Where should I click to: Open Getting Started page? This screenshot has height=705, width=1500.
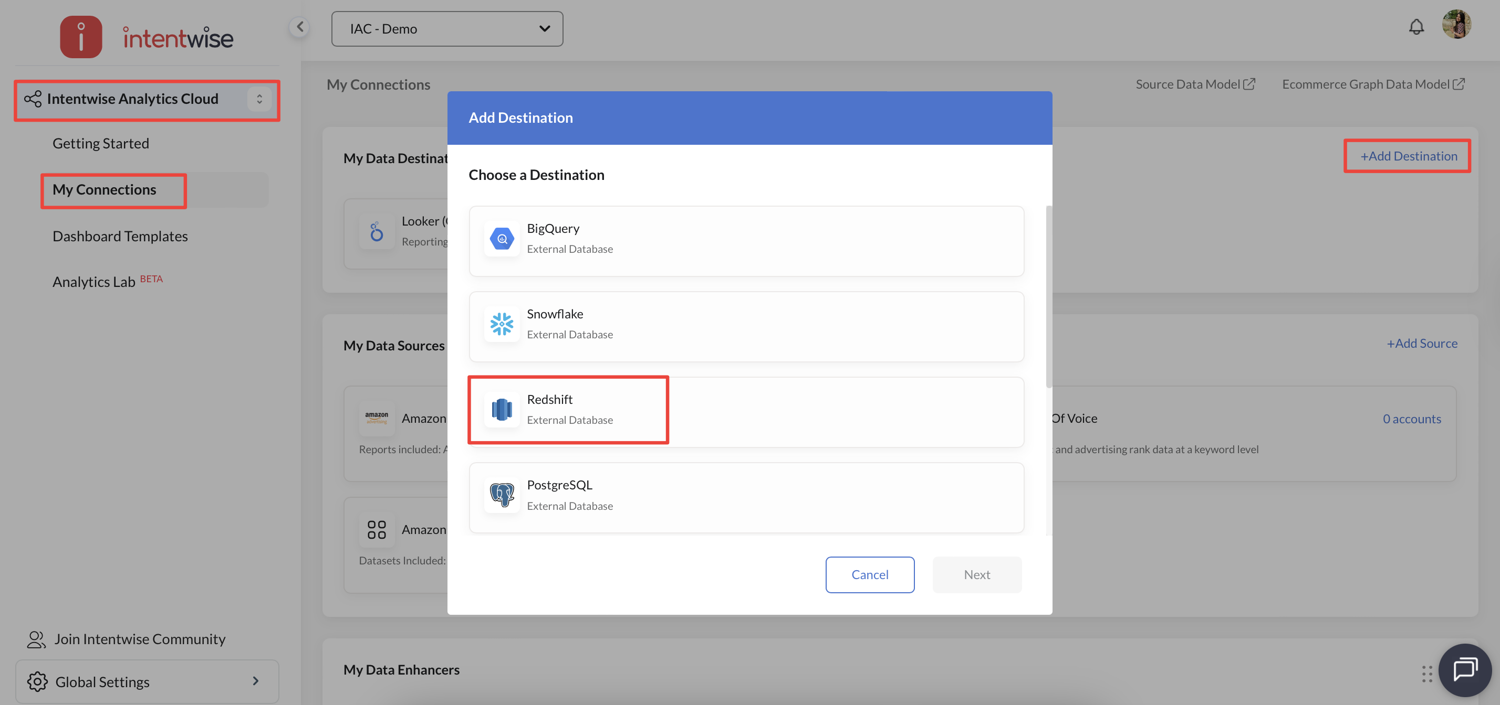click(x=101, y=144)
